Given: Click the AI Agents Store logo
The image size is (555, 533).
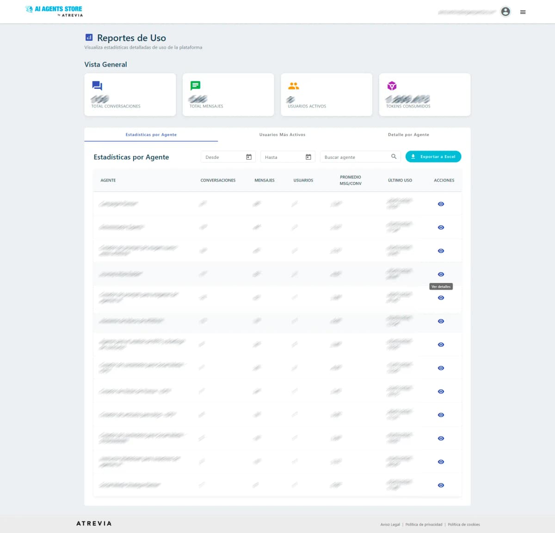Looking at the screenshot, I should tap(54, 11).
